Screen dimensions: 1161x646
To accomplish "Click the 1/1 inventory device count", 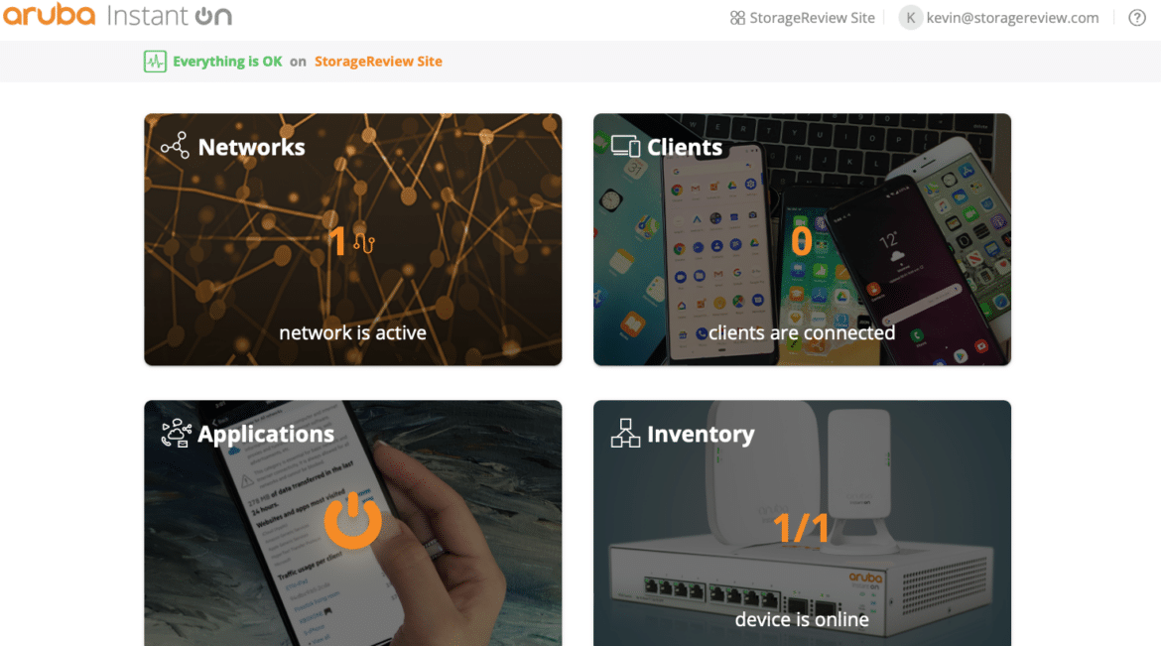I will (801, 528).
